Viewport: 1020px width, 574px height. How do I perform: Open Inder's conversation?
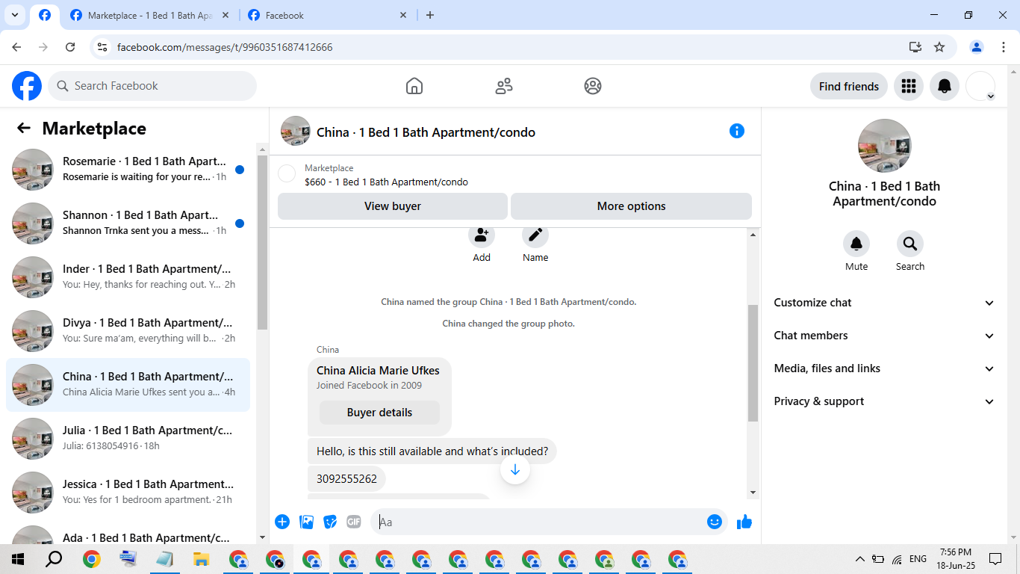click(128, 277)
